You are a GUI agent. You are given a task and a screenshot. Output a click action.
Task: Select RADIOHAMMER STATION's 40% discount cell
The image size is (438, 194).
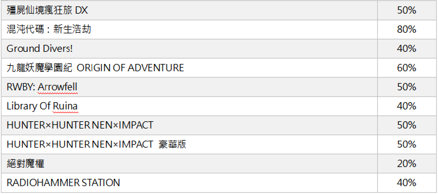tap(406, 183)
